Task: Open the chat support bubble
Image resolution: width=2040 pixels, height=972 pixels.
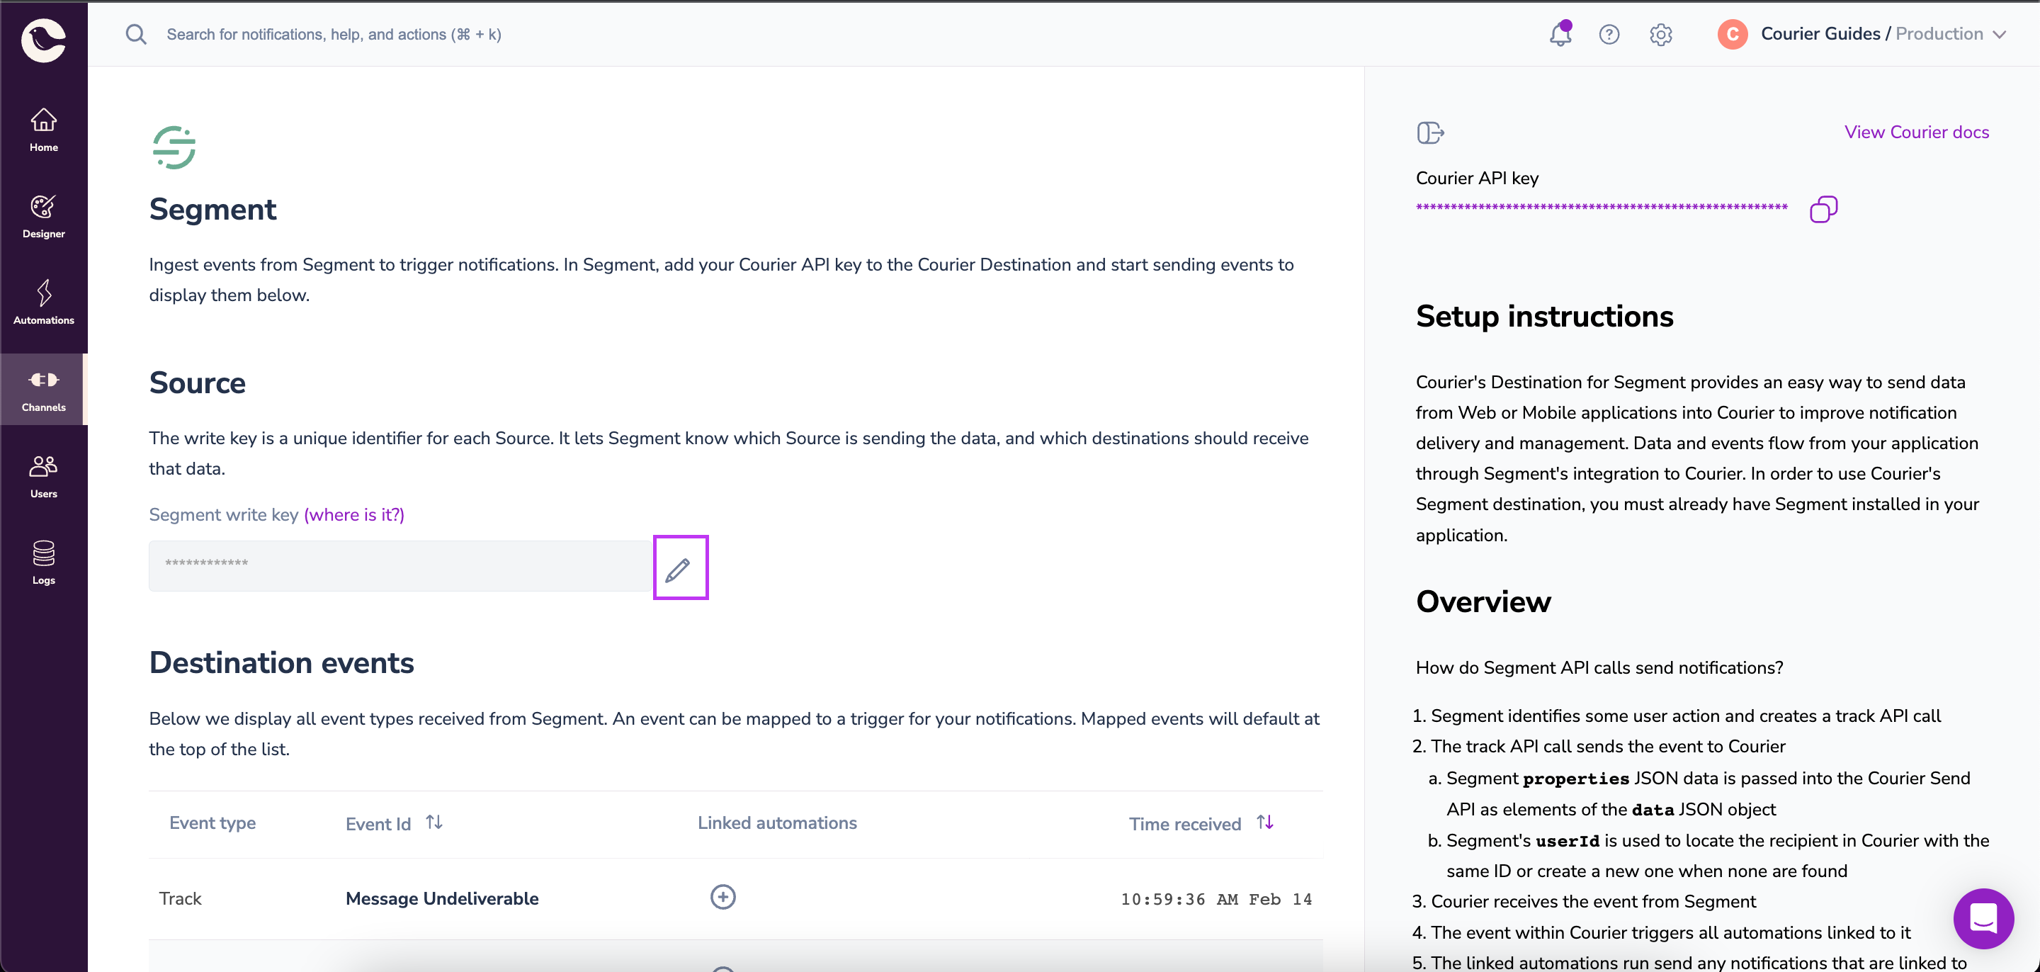Action: [1983, 918]
